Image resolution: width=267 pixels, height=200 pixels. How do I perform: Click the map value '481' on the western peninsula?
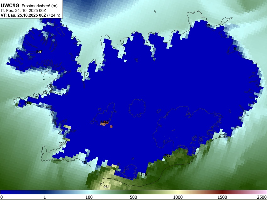tap(27, 103)
